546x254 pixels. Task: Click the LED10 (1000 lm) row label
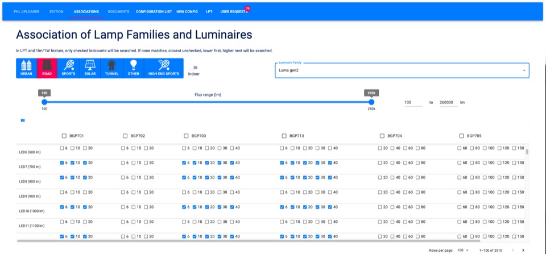coord(32,211)
